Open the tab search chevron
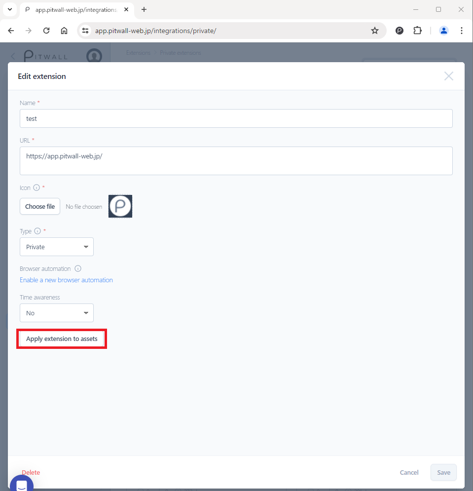This screenshot has height=491, width=473. (x=9, y=9)
